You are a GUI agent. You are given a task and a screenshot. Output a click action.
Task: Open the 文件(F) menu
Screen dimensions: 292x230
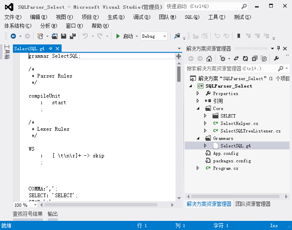pyautogui.click(x=13, y=17)
